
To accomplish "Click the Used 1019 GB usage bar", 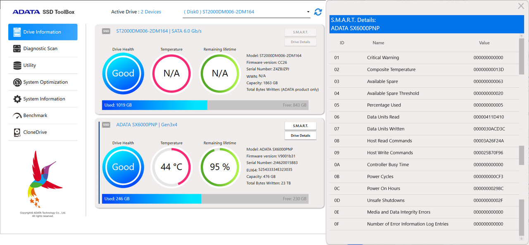I will (x=205, y=105).
